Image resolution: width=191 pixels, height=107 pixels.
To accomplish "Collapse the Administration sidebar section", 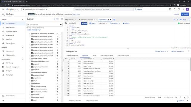I will 23,59.
